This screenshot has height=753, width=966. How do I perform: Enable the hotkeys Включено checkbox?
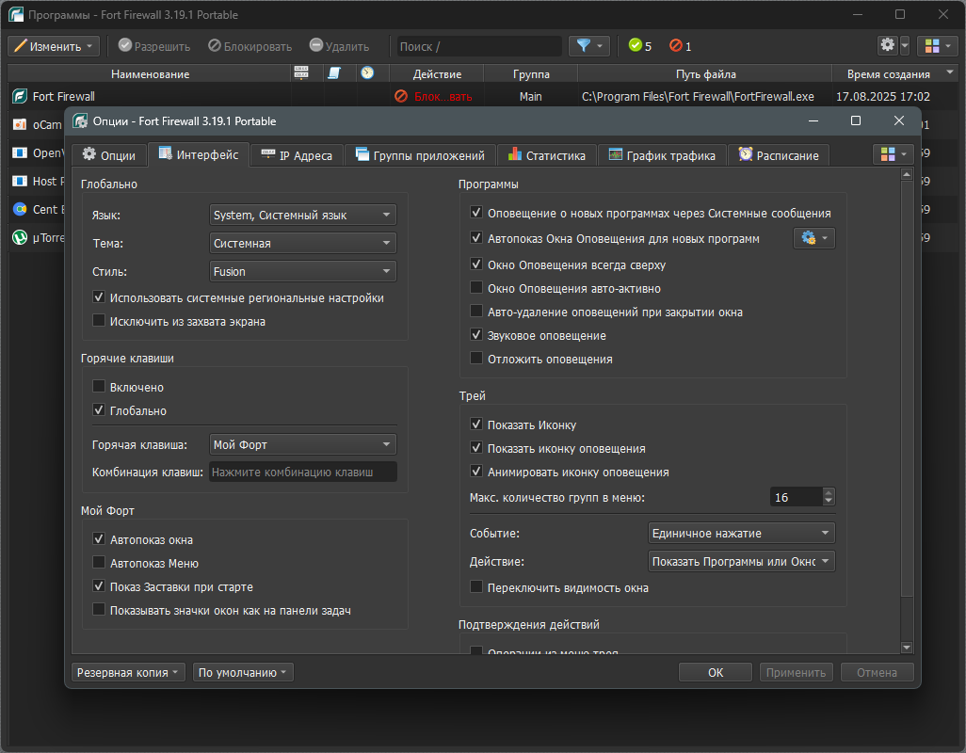click(x=99, y=387)
